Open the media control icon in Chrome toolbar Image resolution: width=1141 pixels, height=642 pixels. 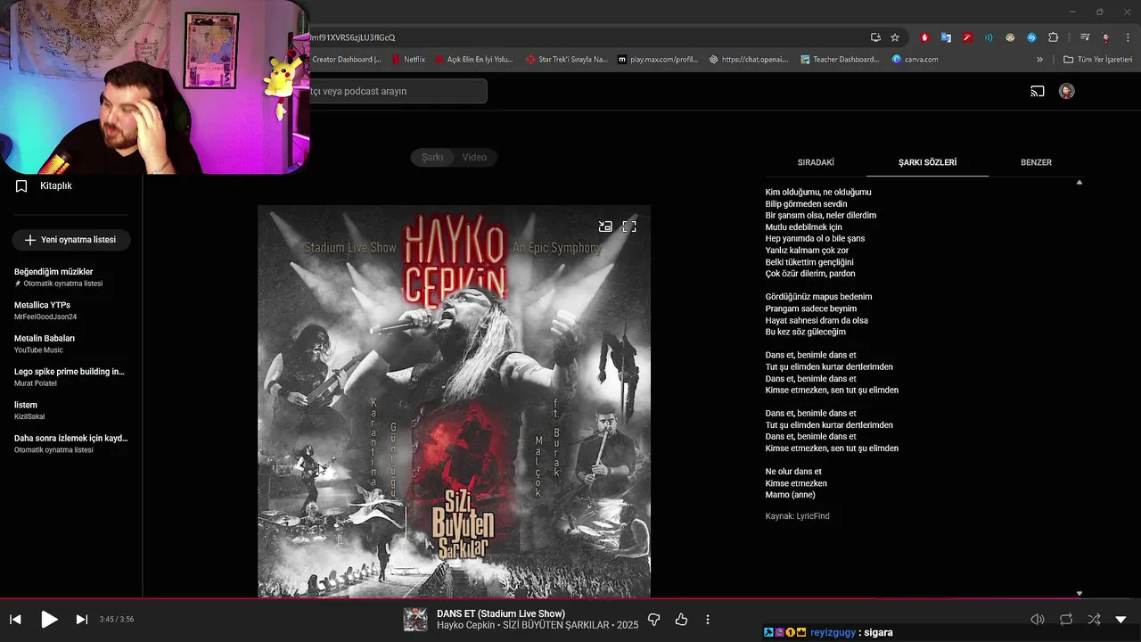[1085, 37]
